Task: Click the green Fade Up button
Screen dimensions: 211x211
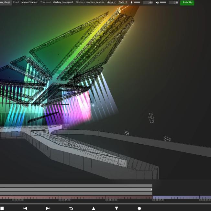Action: (x=187, y=3)
